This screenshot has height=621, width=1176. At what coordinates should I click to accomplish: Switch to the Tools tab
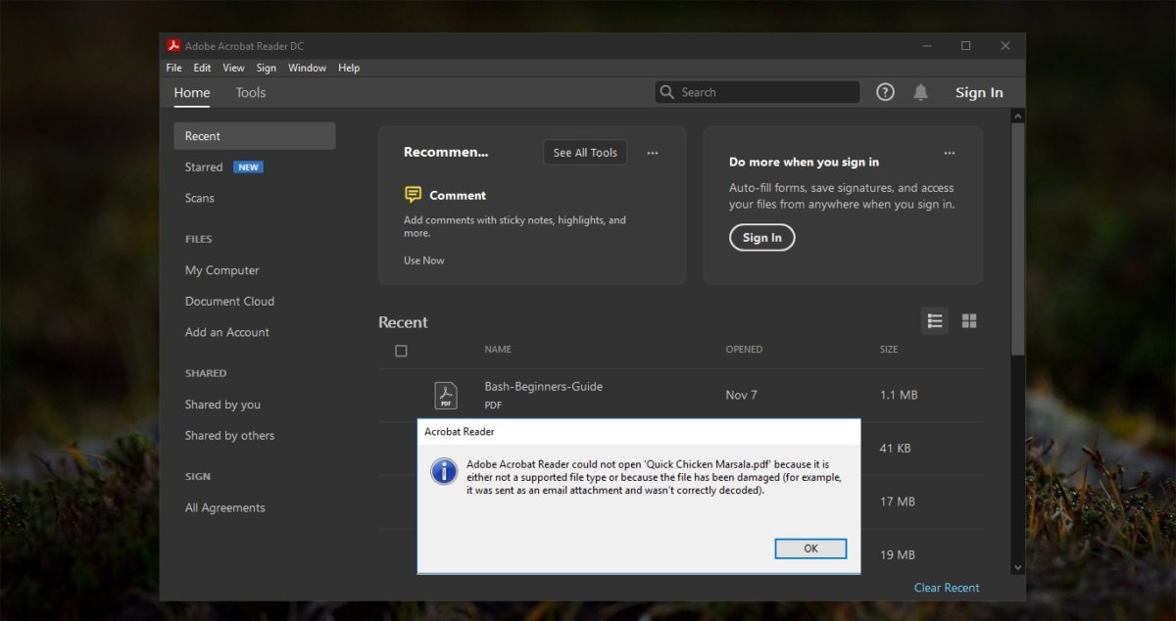(250, 92)
